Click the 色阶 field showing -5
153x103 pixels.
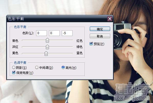click(67, 33)
